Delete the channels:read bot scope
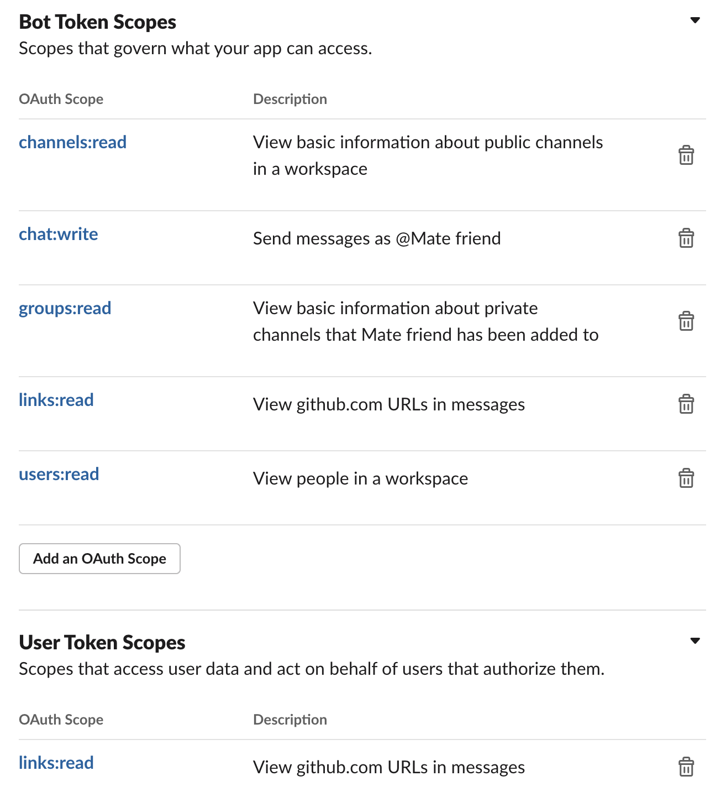Viewport: 726px width, 802px height. [x=686, y=155]
